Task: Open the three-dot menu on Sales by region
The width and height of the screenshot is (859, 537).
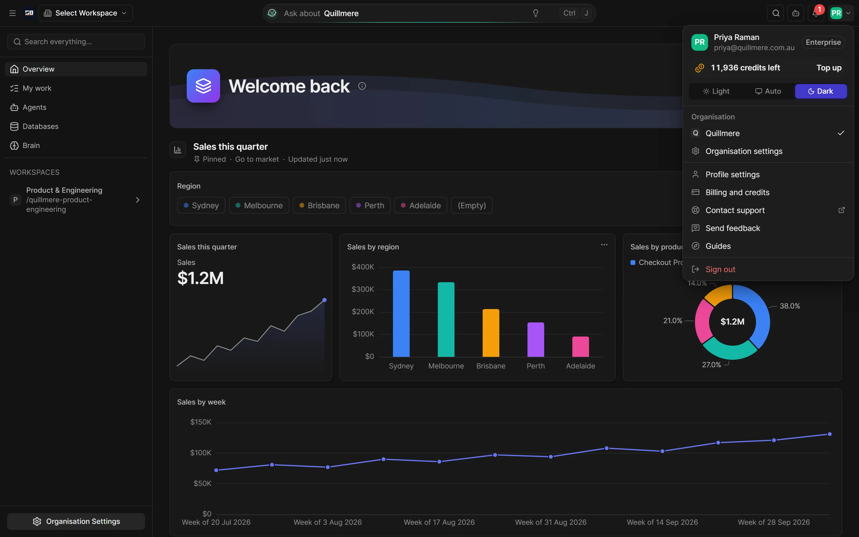Action: click(x=604, y=245)
